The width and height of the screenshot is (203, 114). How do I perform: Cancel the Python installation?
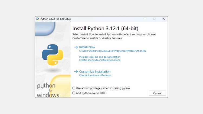157,93
